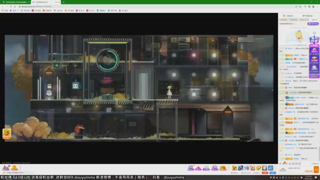Screen dimensions: 320x180
Task: Open the emoji icon in chat toolbar
Action: tap(280, 164)
